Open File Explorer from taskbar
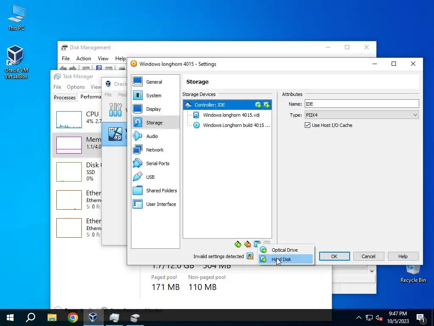Screen dimensions: 434x326 (x=52, y=318)
